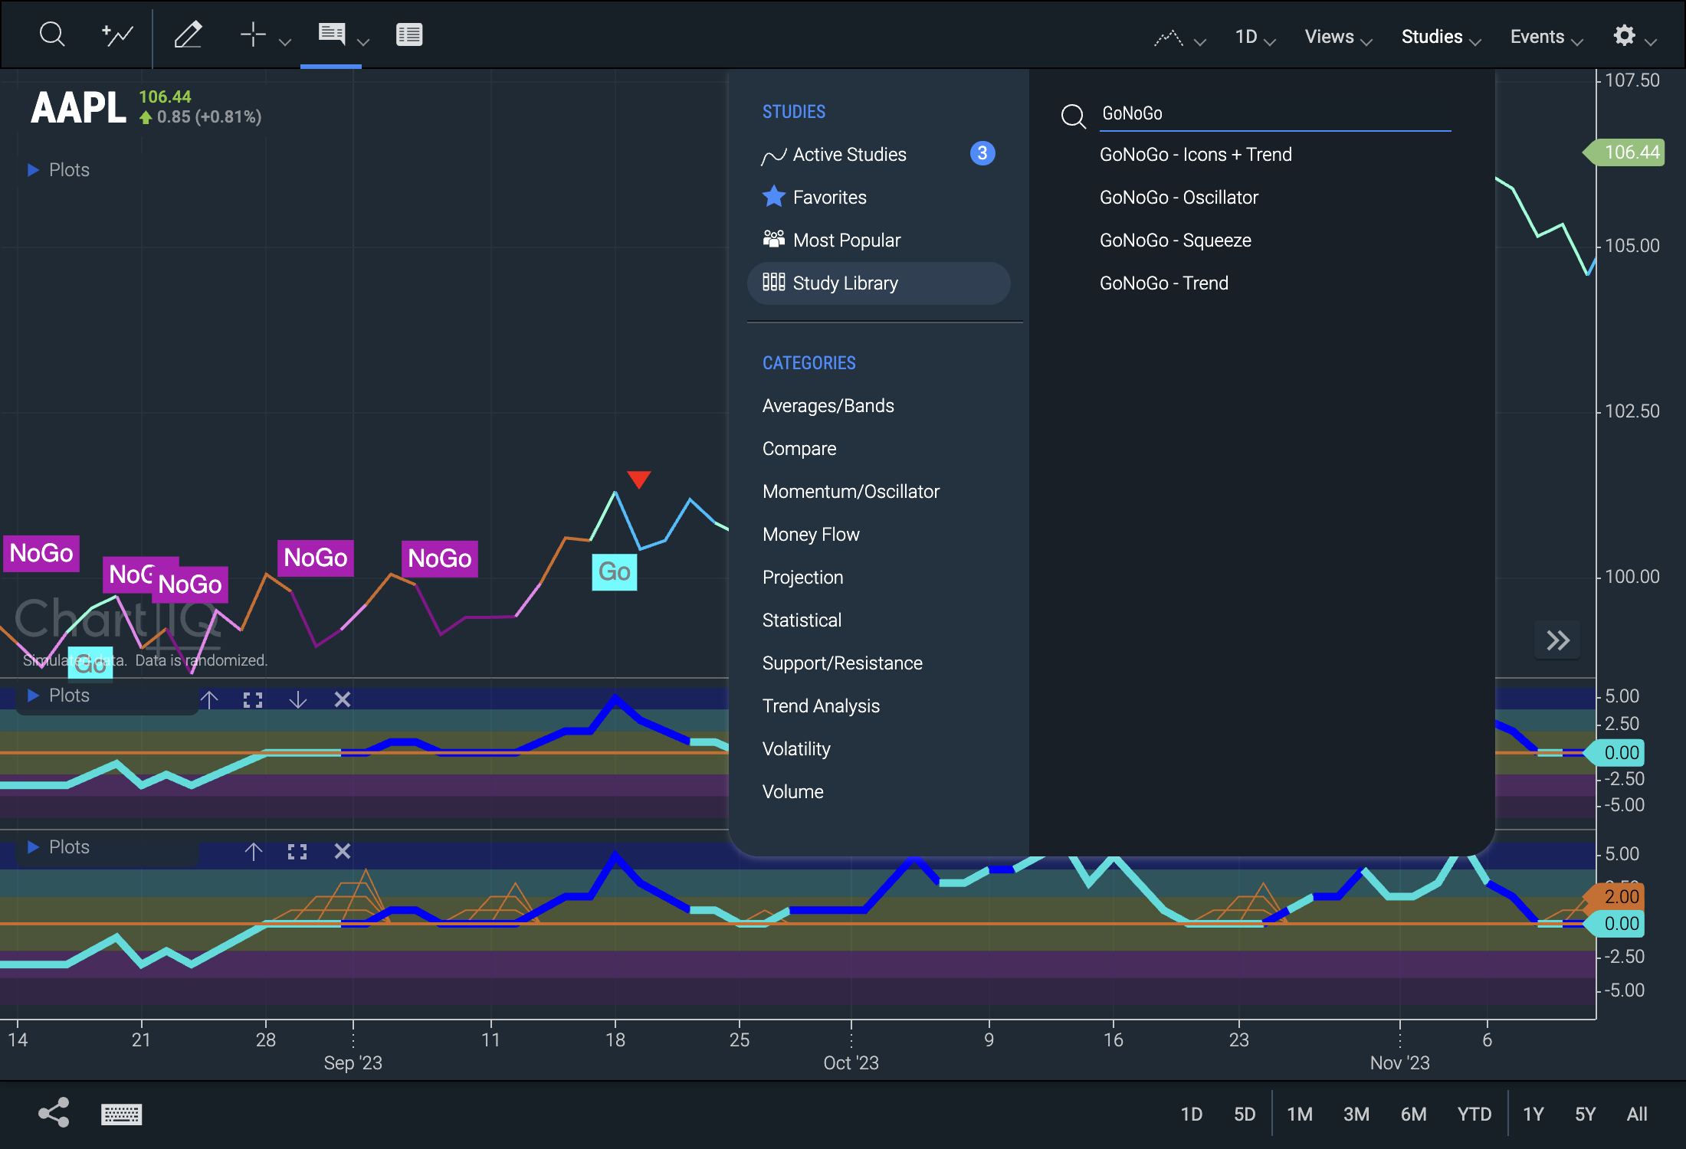Activate the crosshair tool icon
This screenshot has width=1686, height=1149.
253,35
